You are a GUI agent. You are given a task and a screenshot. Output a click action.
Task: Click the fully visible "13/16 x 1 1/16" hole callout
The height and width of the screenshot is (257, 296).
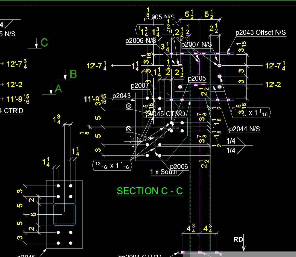[112, 166]
